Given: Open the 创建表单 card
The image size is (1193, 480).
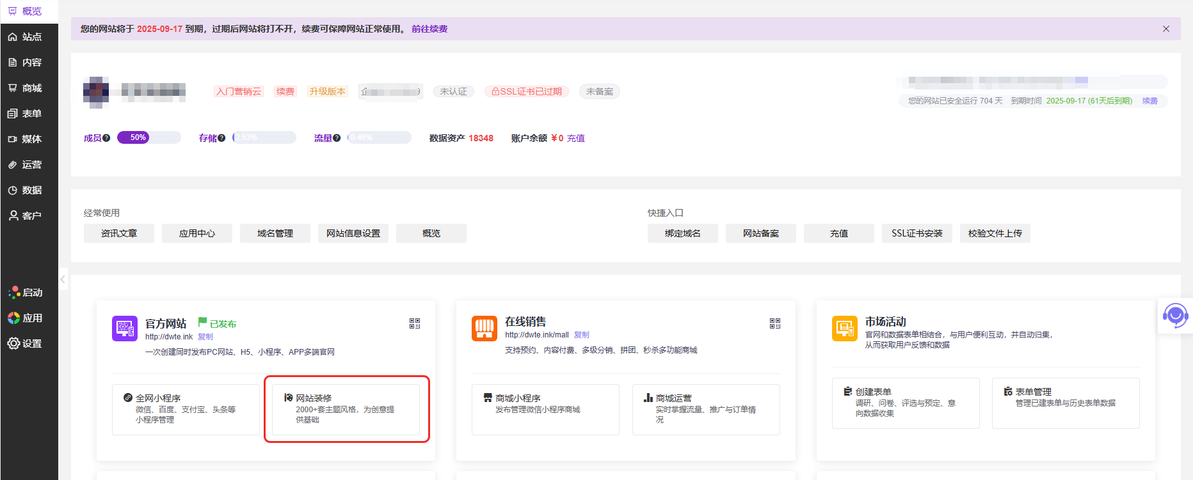Looking at the screenshot, I should [905, 403].
